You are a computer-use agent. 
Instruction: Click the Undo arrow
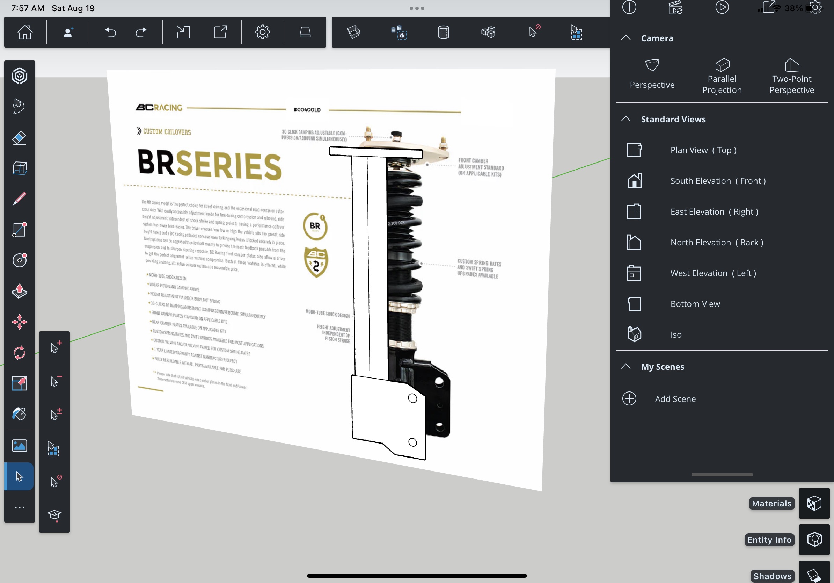(110, 33)
